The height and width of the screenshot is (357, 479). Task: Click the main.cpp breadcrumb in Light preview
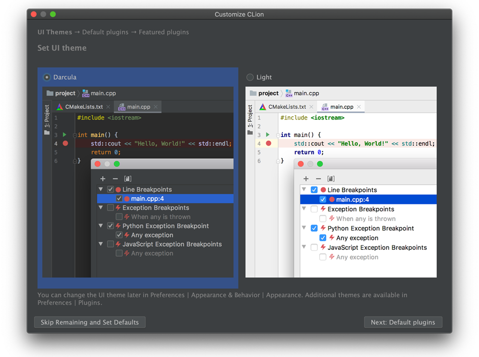tap(302, 93)
